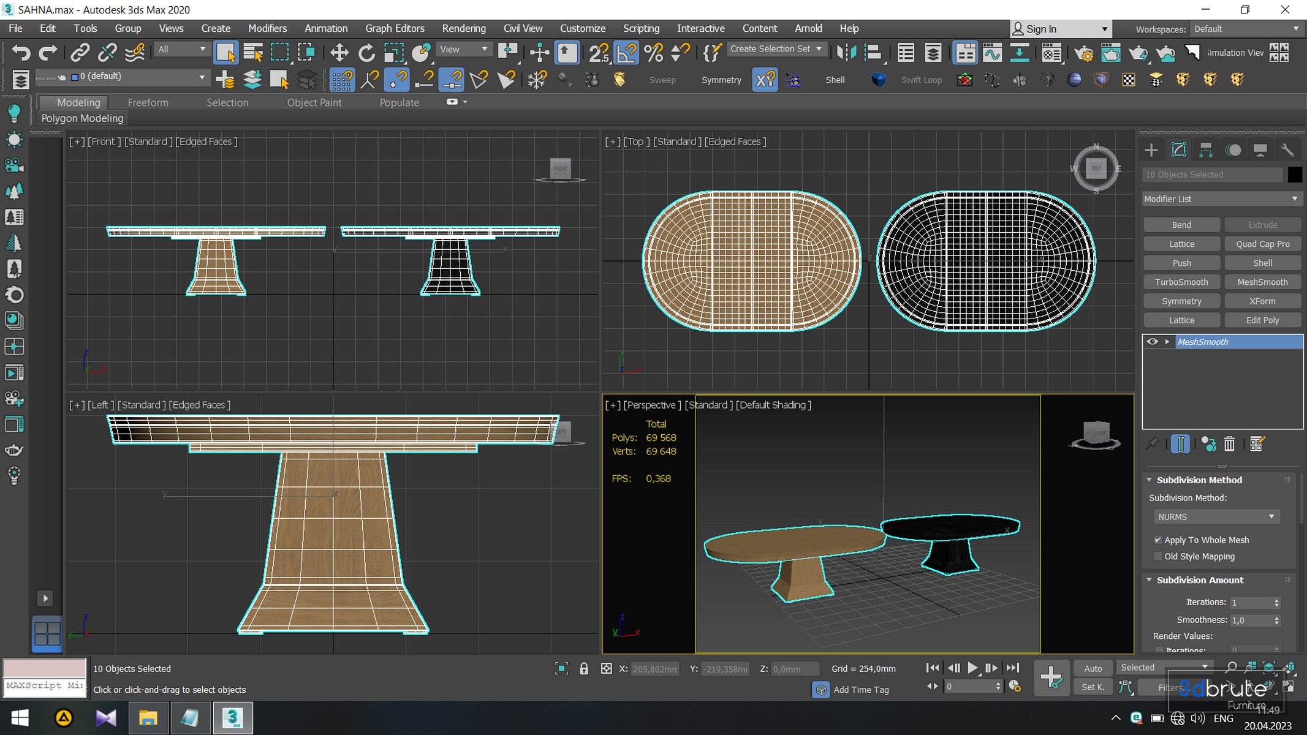This screenshot has width=1307, height=735.
Task: Open the Utilities wrench panel tab
Action: coord(1287,150)
